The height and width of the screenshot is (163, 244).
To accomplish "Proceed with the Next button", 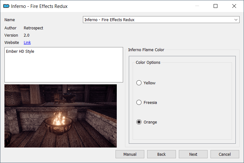I will point(193,154).
